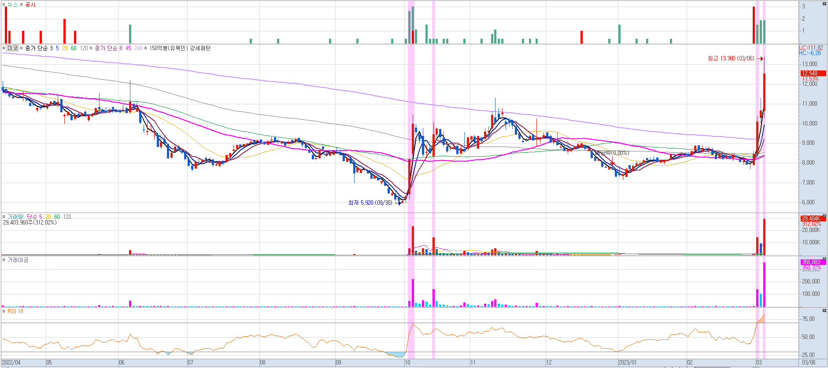Click the LC:111.82 value
Viewport: 828px width, 368px height.
point(811,48)
